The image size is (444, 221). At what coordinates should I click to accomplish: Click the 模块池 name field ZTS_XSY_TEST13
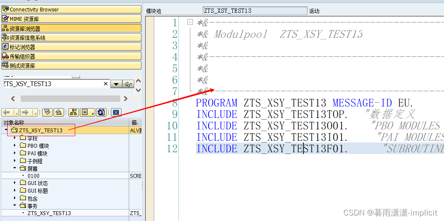click(255, 11)
